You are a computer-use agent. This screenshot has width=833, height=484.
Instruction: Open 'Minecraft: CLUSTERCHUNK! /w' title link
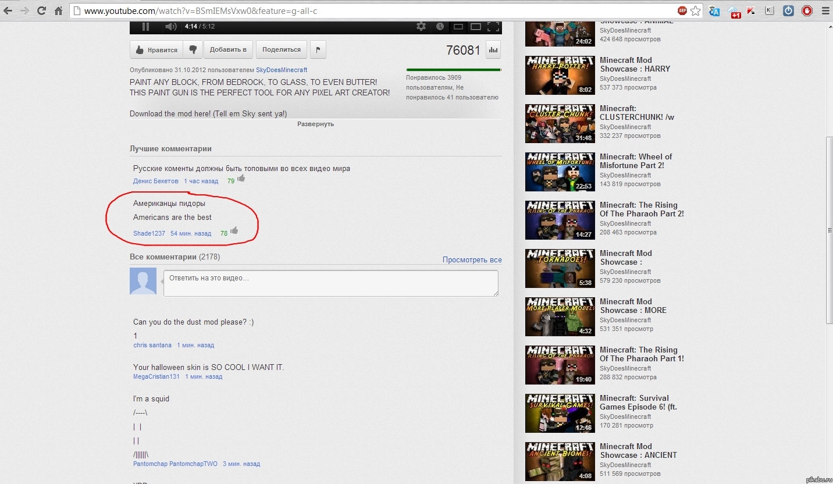click(x=637, y=113)
